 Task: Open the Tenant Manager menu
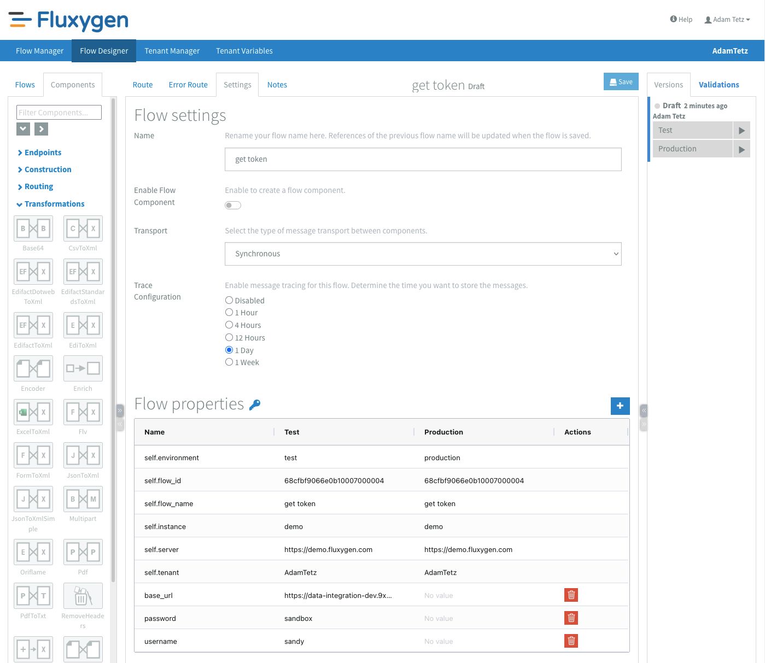[x=172, y=51]
